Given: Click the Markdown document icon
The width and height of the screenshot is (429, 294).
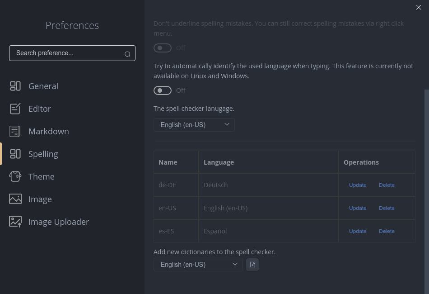Looking at the screenshot, I should pyautogui.click(x=15, y=131).
